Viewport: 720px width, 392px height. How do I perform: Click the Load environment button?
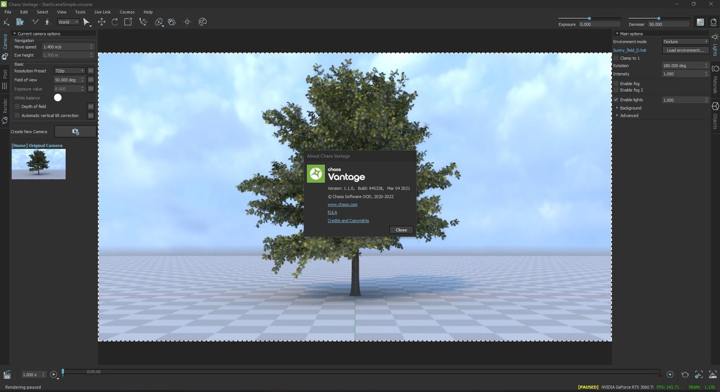[685, 50]
